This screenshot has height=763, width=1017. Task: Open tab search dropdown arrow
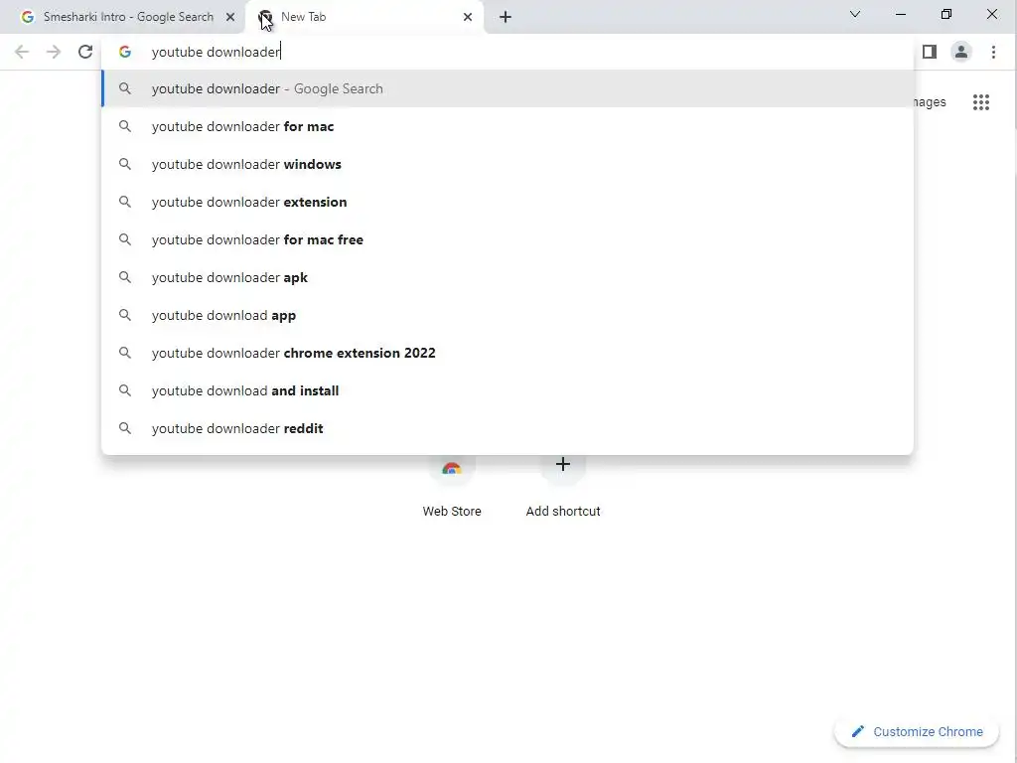coord(855,14)
